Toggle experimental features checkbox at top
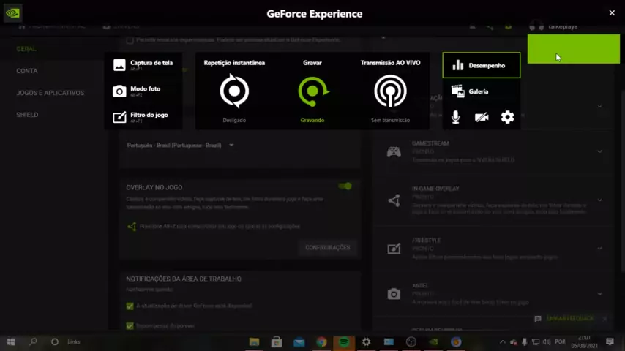Viewport: 625px width, 351px height. 130,40
